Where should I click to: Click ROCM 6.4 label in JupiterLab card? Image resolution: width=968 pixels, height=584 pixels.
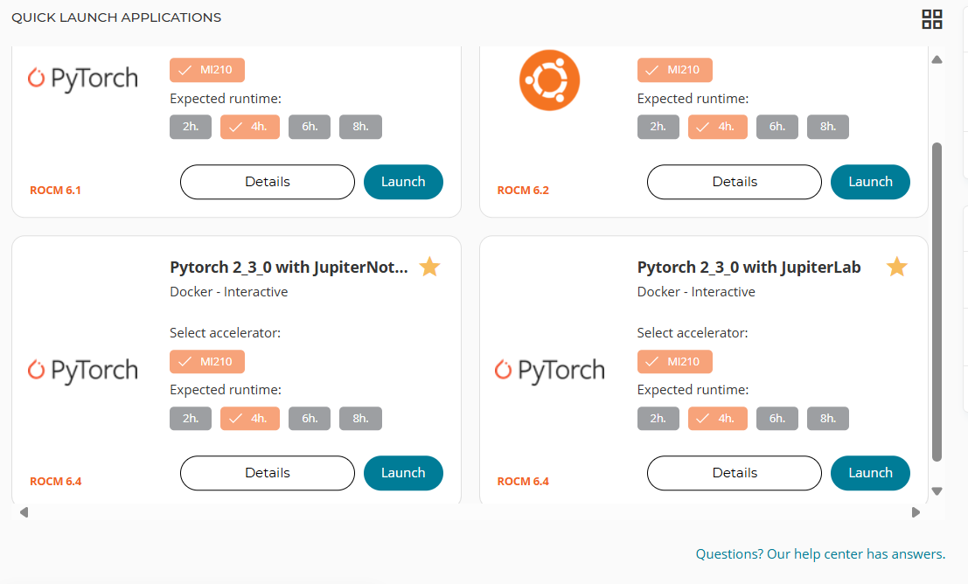(523, 482)
